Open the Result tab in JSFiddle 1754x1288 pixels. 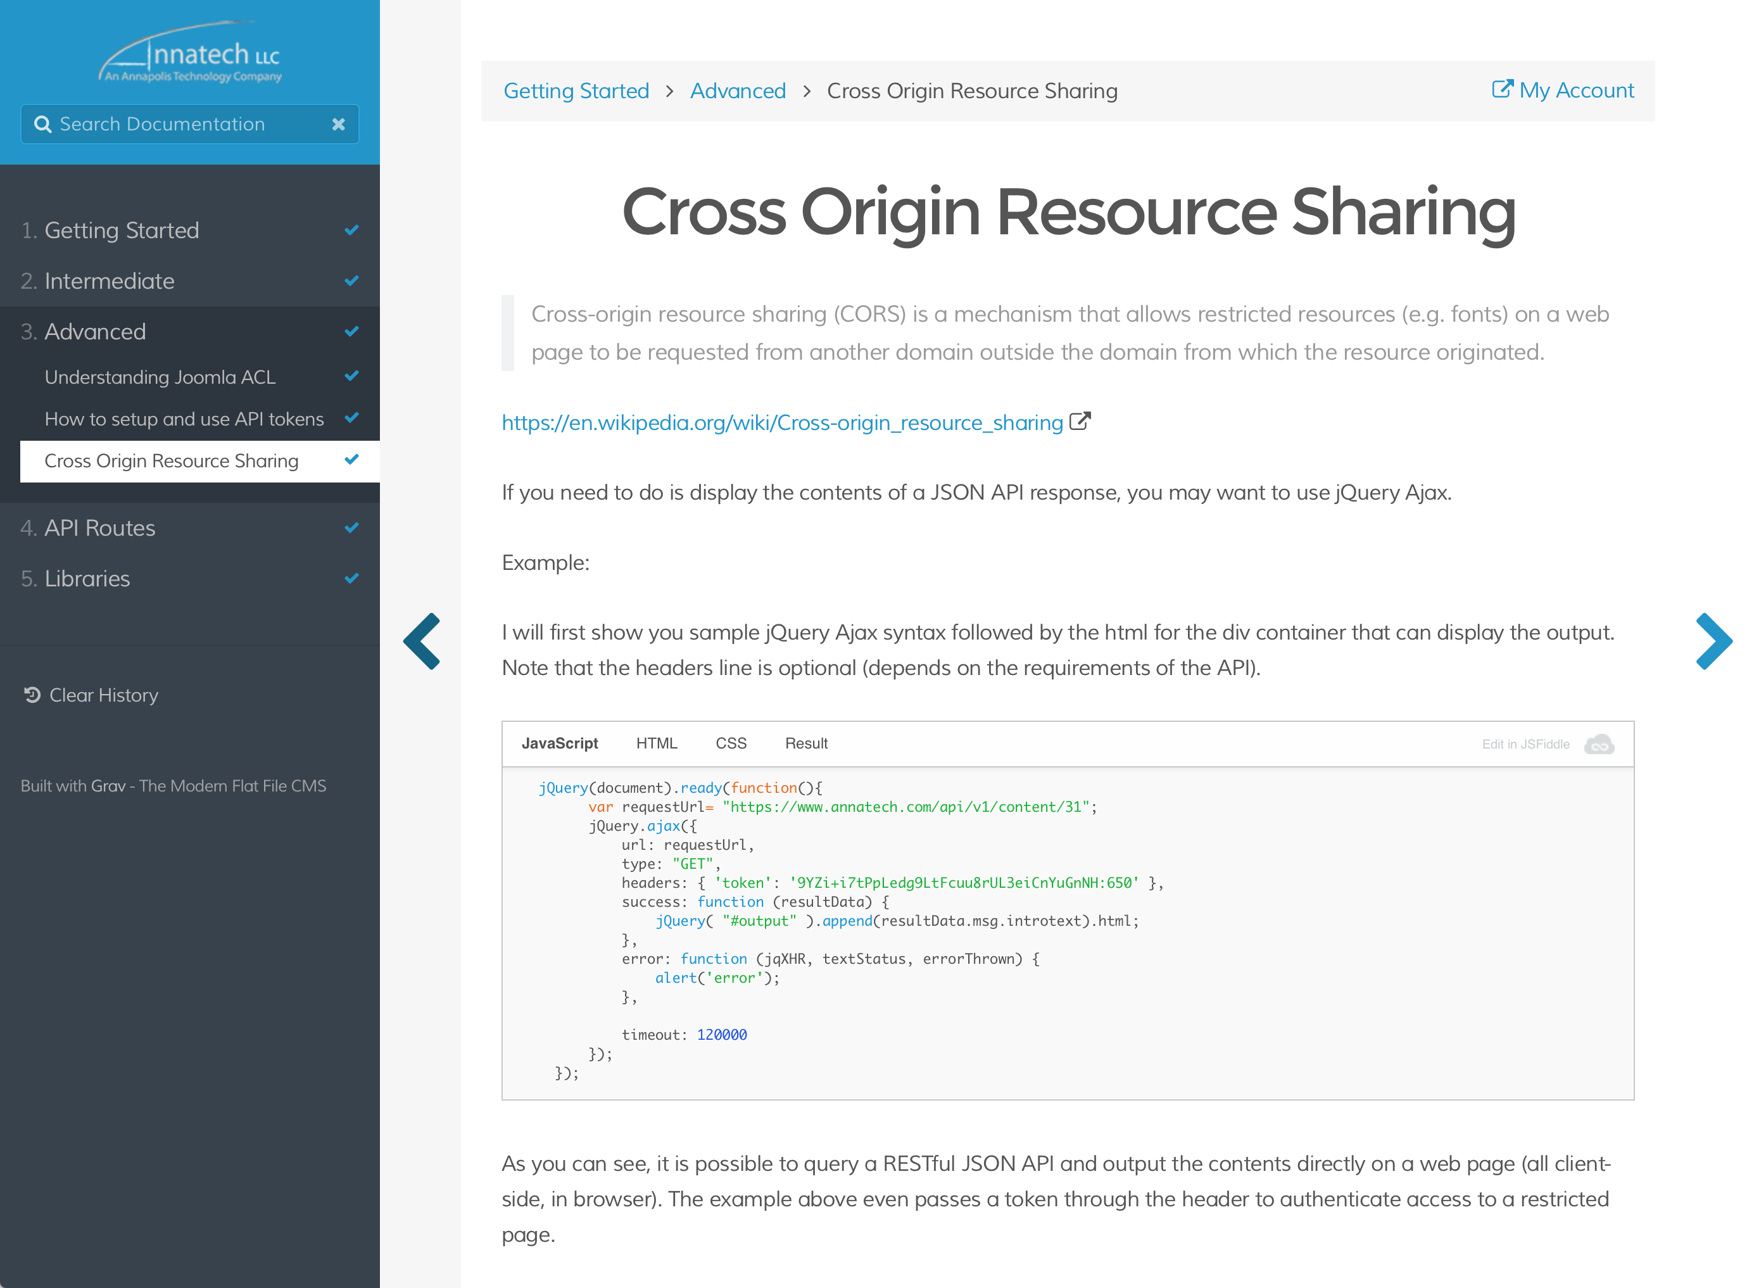coord(806,743)
